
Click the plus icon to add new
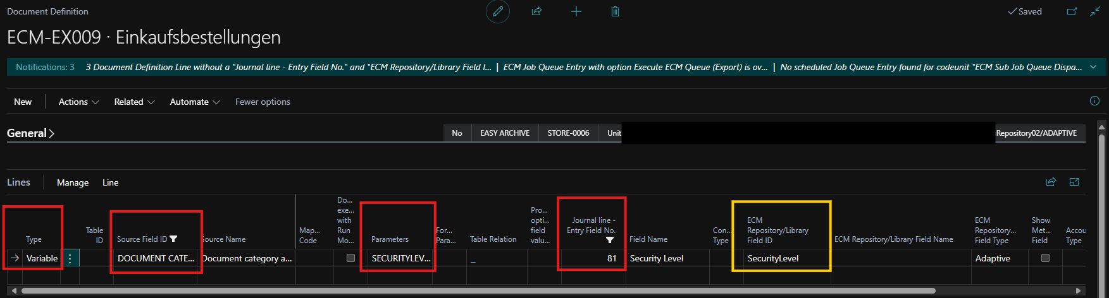[x=576, y=11]
